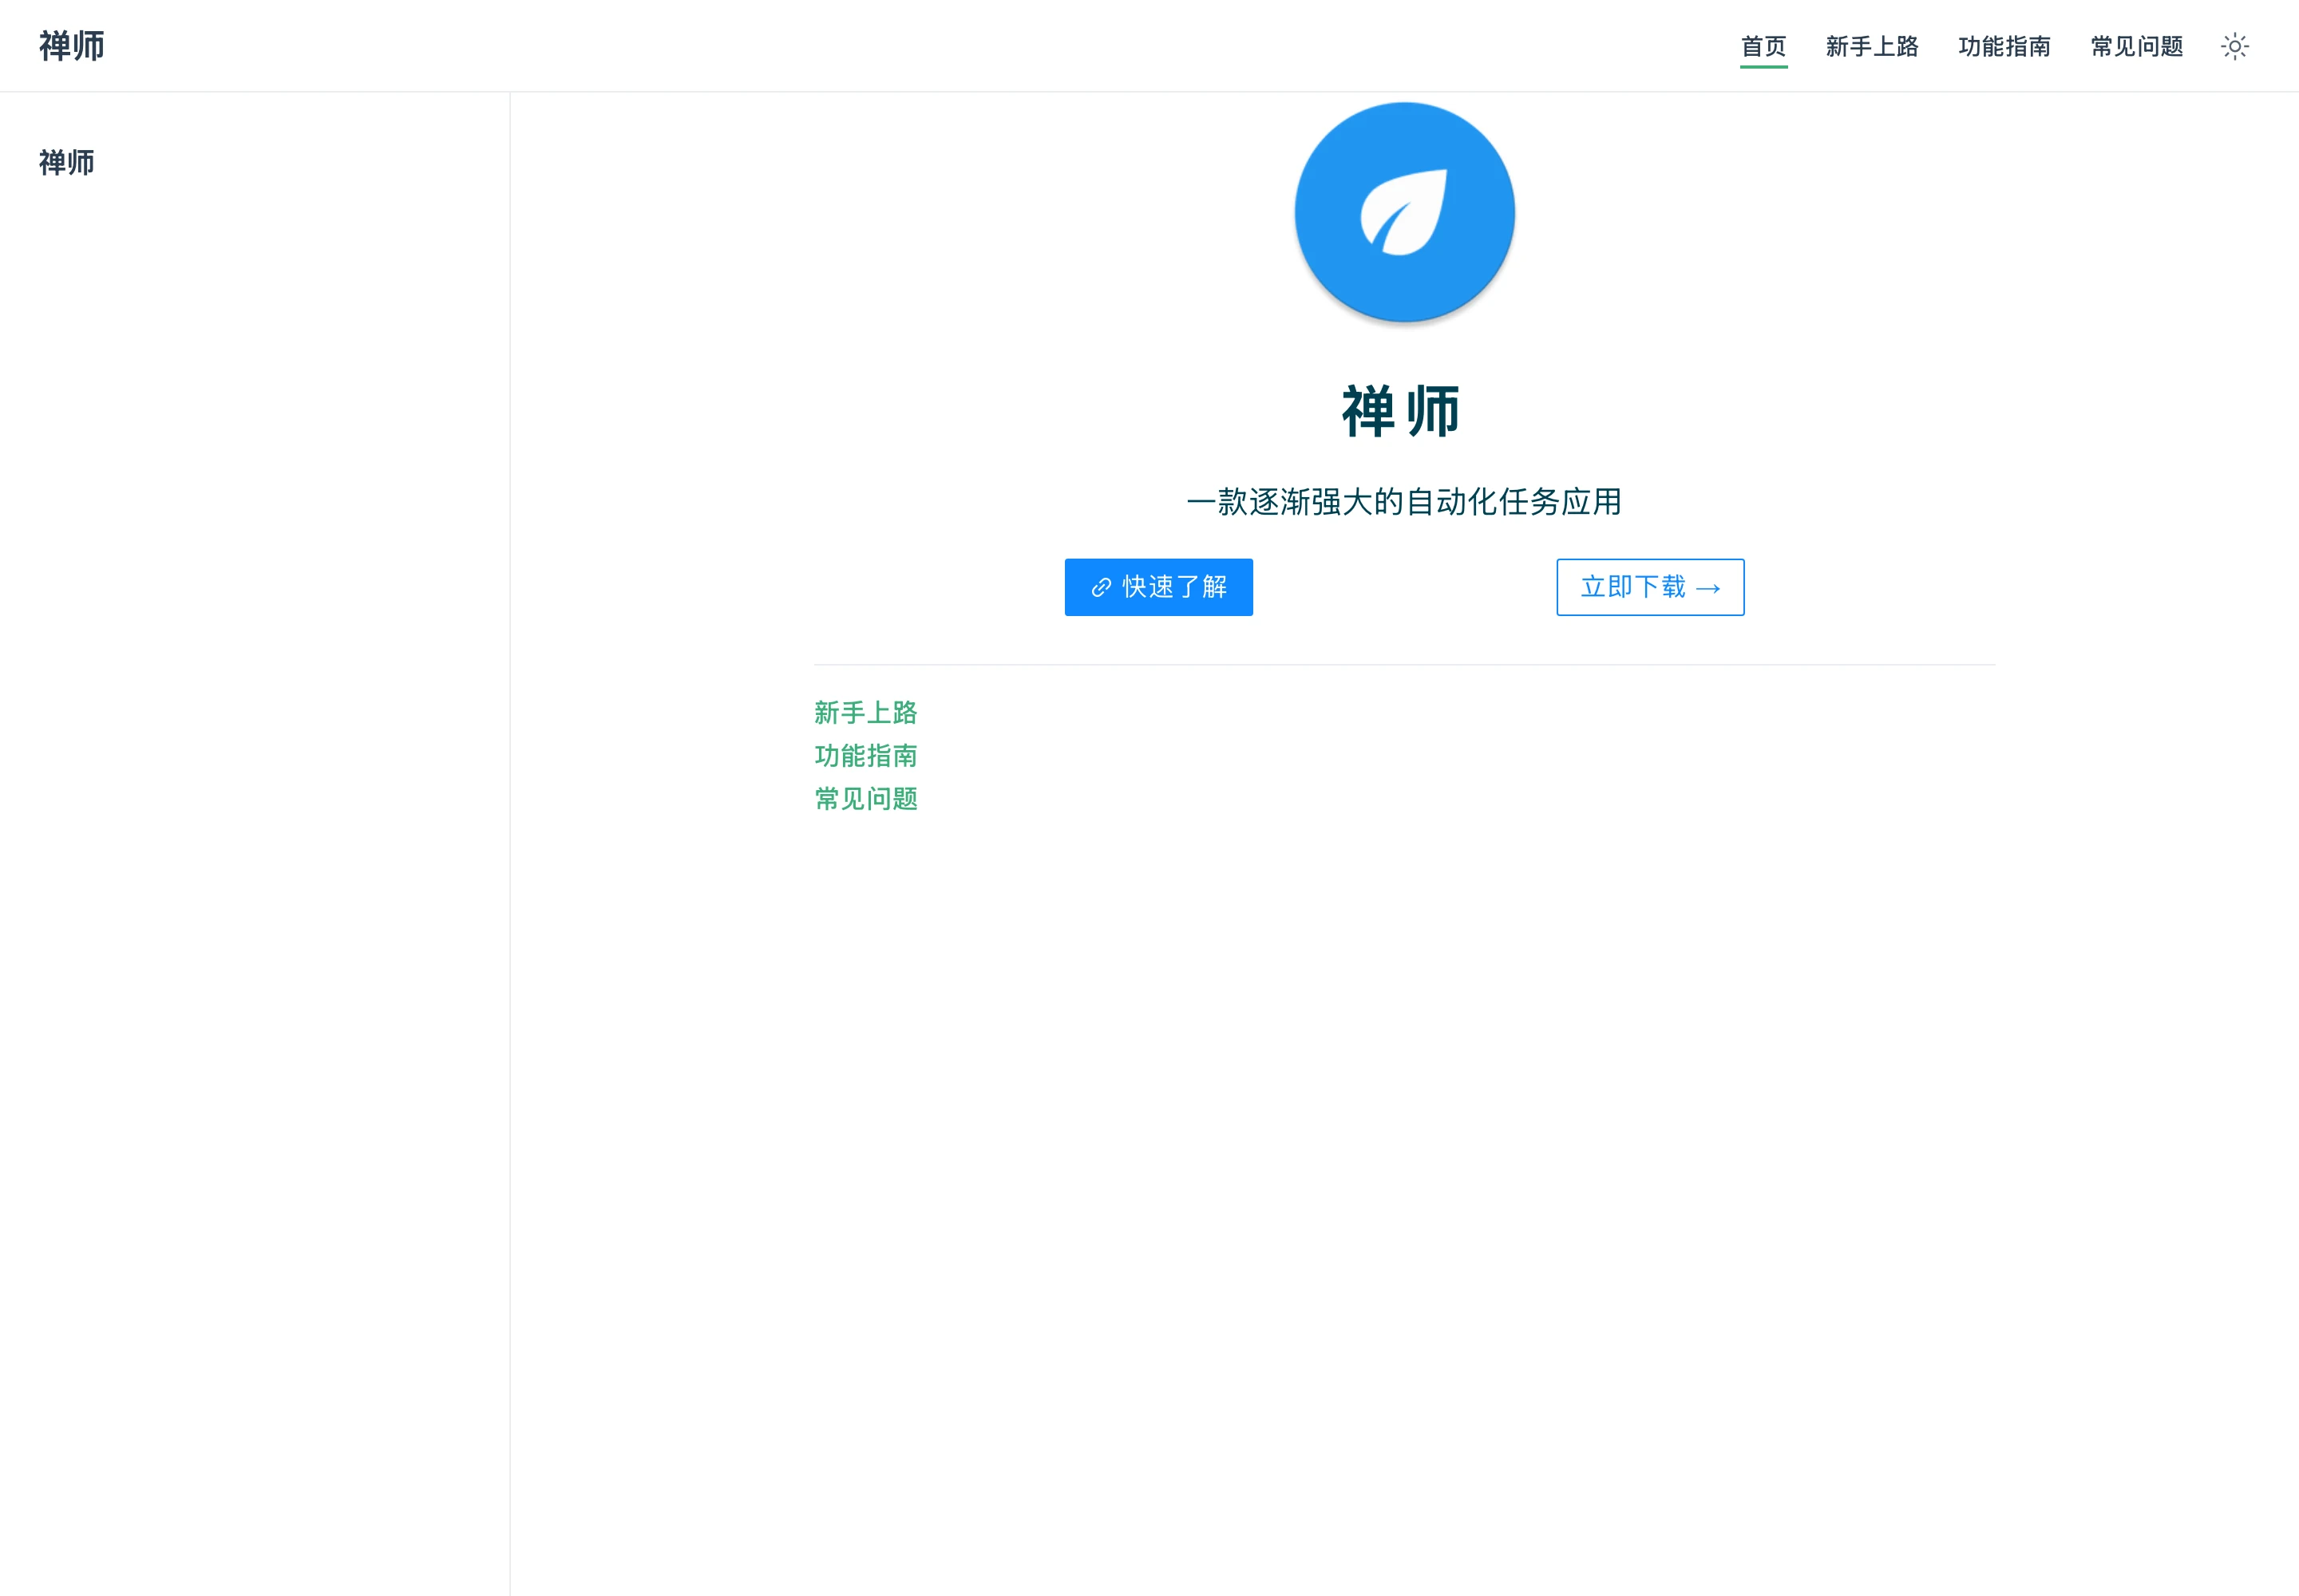Open 功能指南 in top navigation
Viewport: 2299px width, 1596px height.
click(x=2004, y=46)
